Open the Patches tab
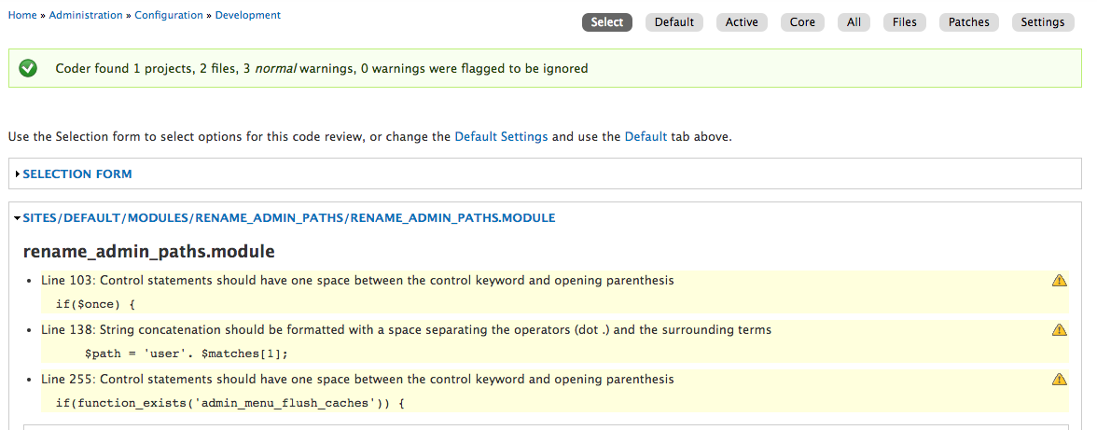1097x430 pixels. (969, 22)
